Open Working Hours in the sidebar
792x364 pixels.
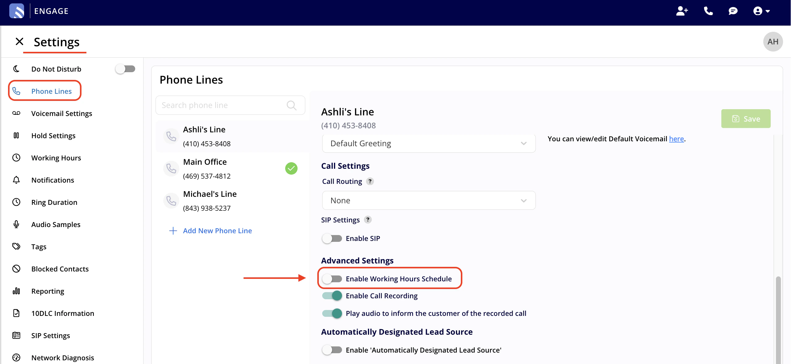(56, 158)
